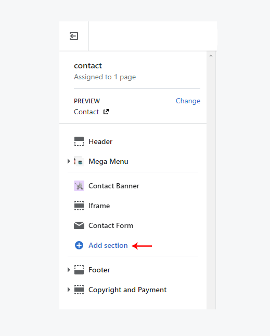Click the Contact Form envelope icon
The width and height of the screenshot is (270, 336).
coord(79,225)
